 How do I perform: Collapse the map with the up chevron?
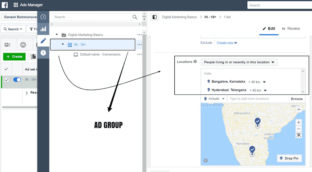coord(299,110)
